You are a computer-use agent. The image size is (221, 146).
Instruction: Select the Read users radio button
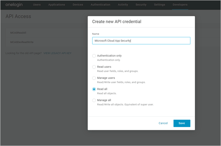(94, 67)
